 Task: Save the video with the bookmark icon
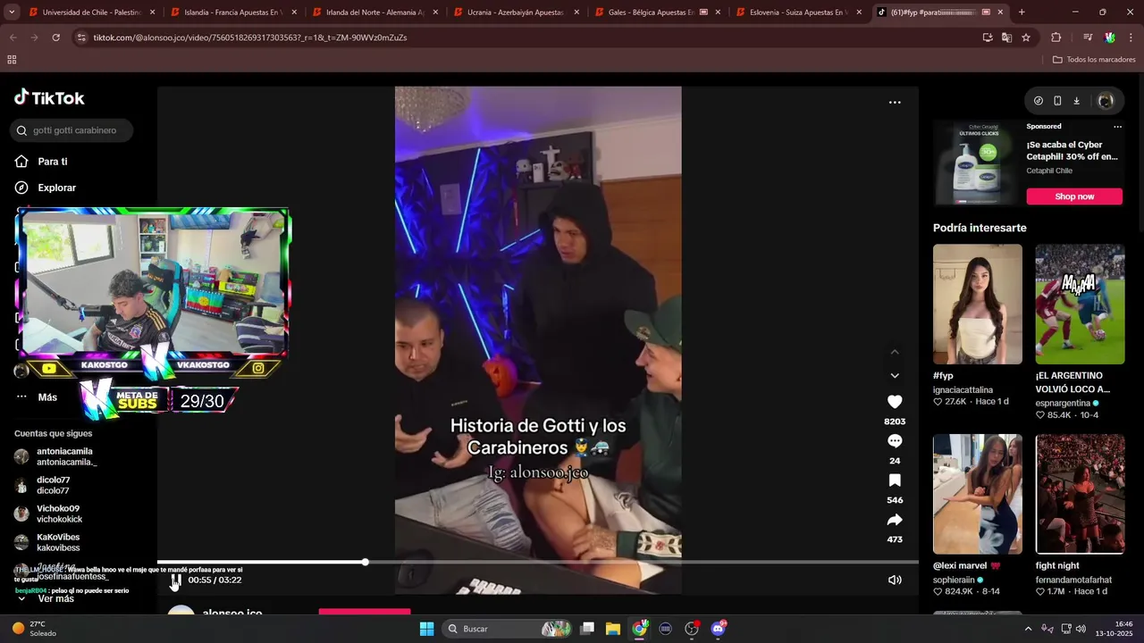895,480
